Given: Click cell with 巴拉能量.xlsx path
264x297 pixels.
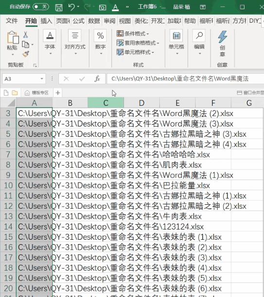Looking at the screenshot, I should (x=34, y=185).
